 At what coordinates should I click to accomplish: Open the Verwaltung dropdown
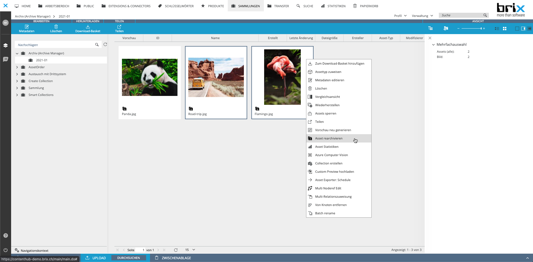(x=422, y=16)
